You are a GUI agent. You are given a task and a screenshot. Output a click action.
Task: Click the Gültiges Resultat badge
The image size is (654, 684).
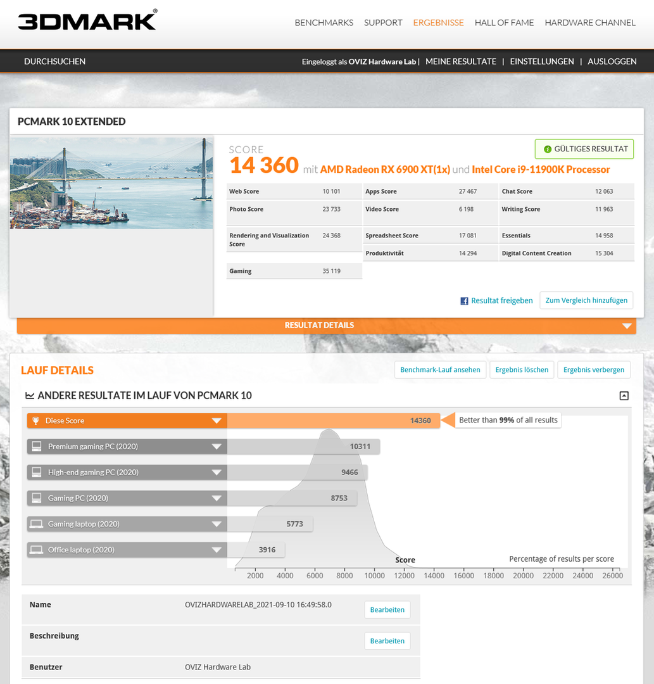point(584,149)
